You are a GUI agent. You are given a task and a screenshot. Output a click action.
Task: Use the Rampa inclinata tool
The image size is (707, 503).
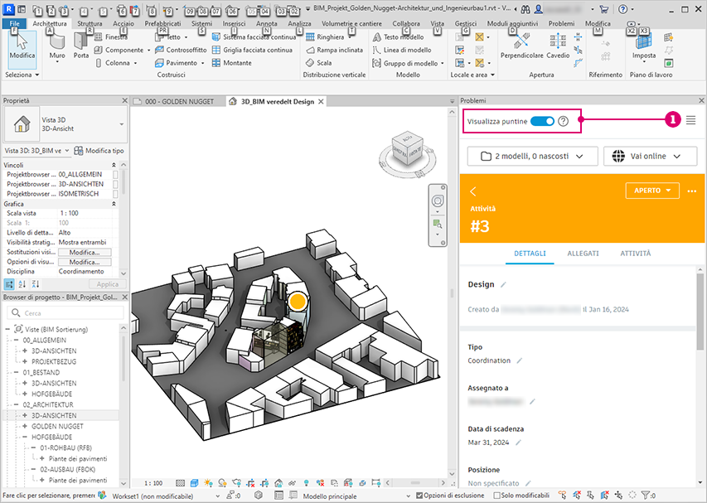tap(334, 50)
